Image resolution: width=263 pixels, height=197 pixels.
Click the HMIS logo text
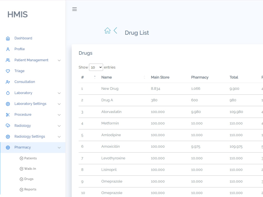tap(17, 14)
